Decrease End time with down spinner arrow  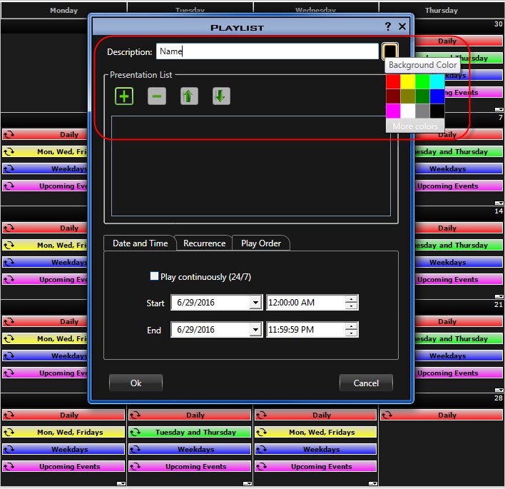(351, 333)
